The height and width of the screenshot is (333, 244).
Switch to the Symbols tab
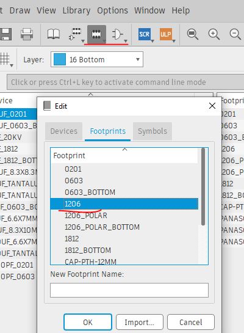pyautogui.click(x=152, y=131)
